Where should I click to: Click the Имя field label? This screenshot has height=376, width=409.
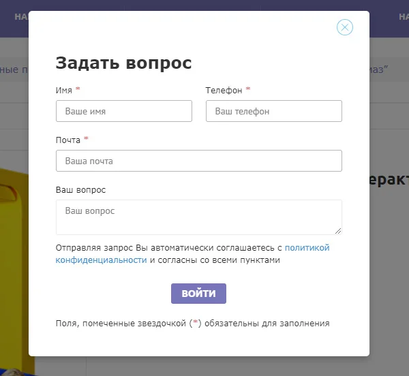point(64,91)
